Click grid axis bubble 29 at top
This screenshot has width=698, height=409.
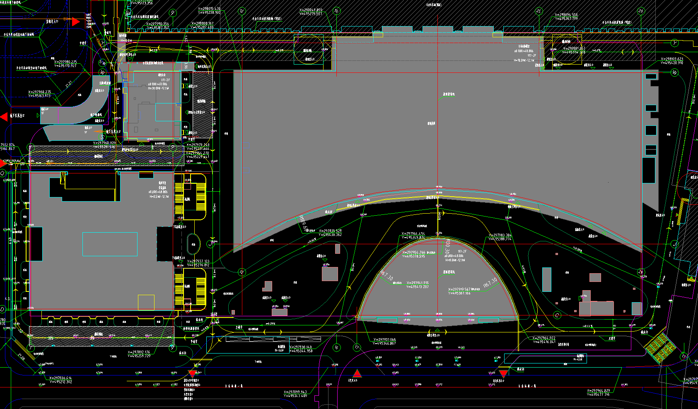[x=641, y=11]
